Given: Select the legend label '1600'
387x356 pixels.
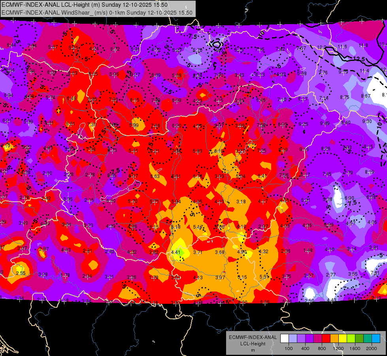Looking at the screenshot, I should [x=355, y=348].
